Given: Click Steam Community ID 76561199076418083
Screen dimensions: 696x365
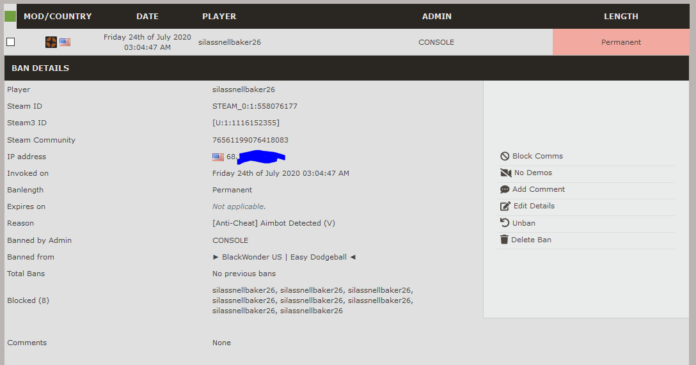Looking at the screenshot, I should pyautogui.click(x=250, y=140).
